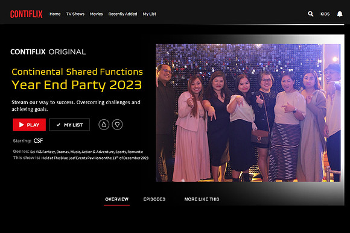350x233 pixels.
Task: Click the thumbs down rating icon
Action: 117,125
